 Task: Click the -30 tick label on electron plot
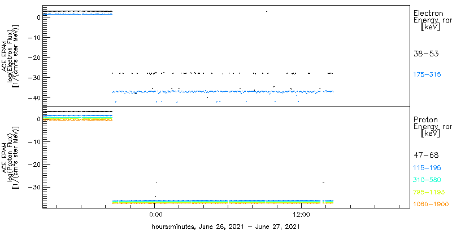click(33, 78)
